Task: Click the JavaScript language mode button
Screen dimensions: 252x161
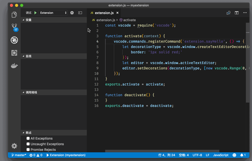Action: point(221,155)
